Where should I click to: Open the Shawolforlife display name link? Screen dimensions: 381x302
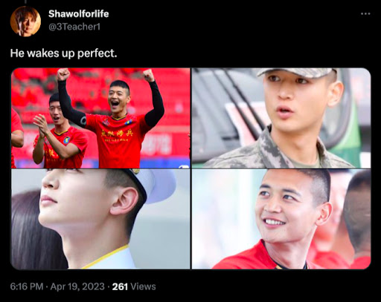(78, 14)
